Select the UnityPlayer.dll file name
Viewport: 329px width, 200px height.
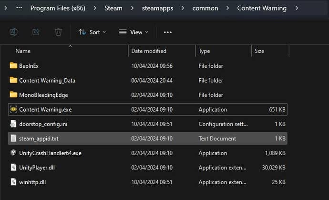(x=37, y=168)
